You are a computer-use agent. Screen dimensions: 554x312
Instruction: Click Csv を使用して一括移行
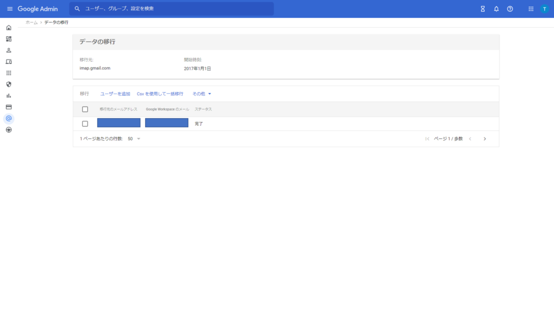coord(160,94)
